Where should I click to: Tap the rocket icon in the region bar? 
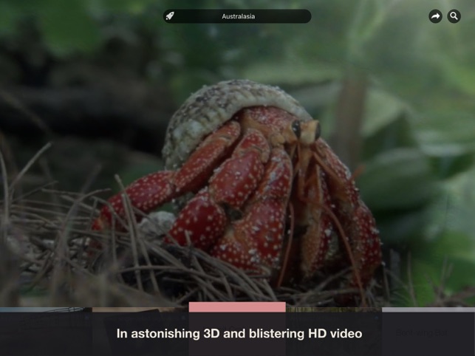pos(170,16)
